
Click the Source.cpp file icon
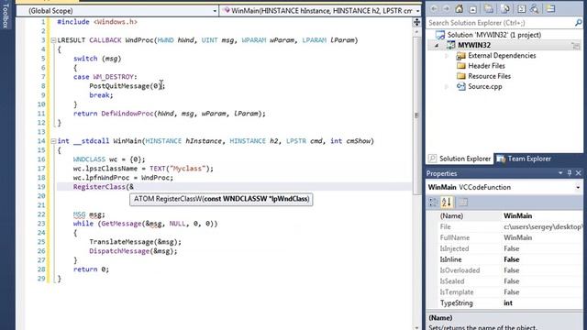(460, 86)
